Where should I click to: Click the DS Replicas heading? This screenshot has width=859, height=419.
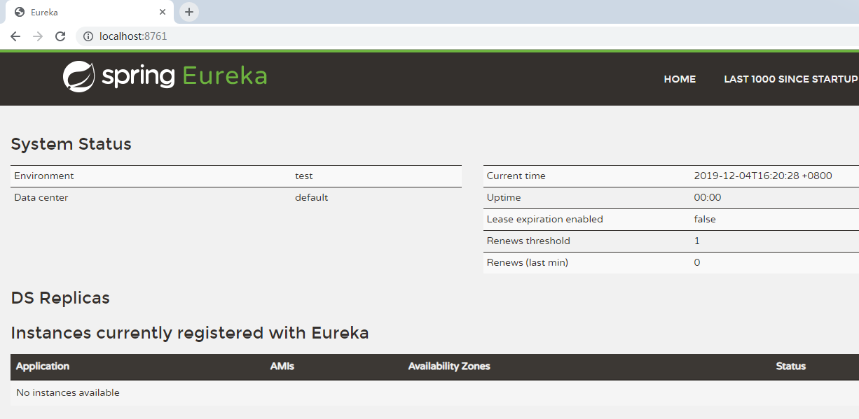(60, 298)
